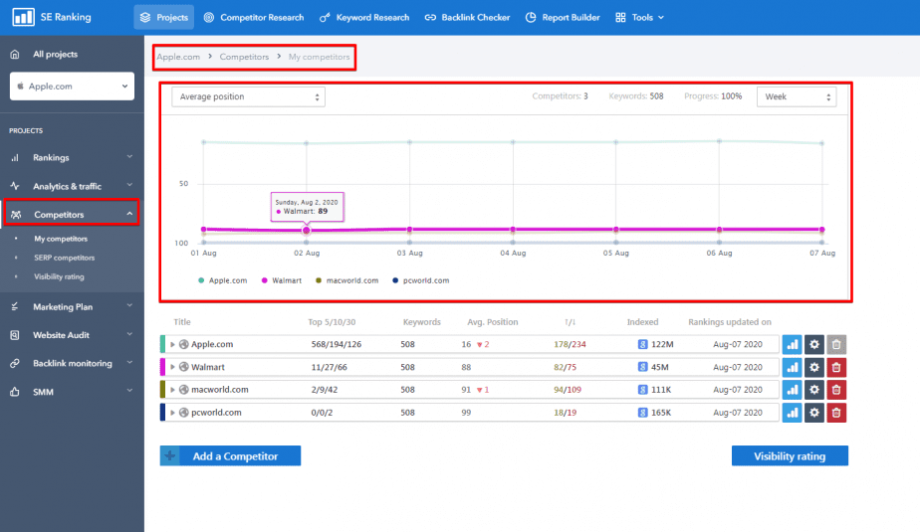The image size is (920, 532).
Task: Click the globe icon beside macworld.com
Action: pos(183,390)
